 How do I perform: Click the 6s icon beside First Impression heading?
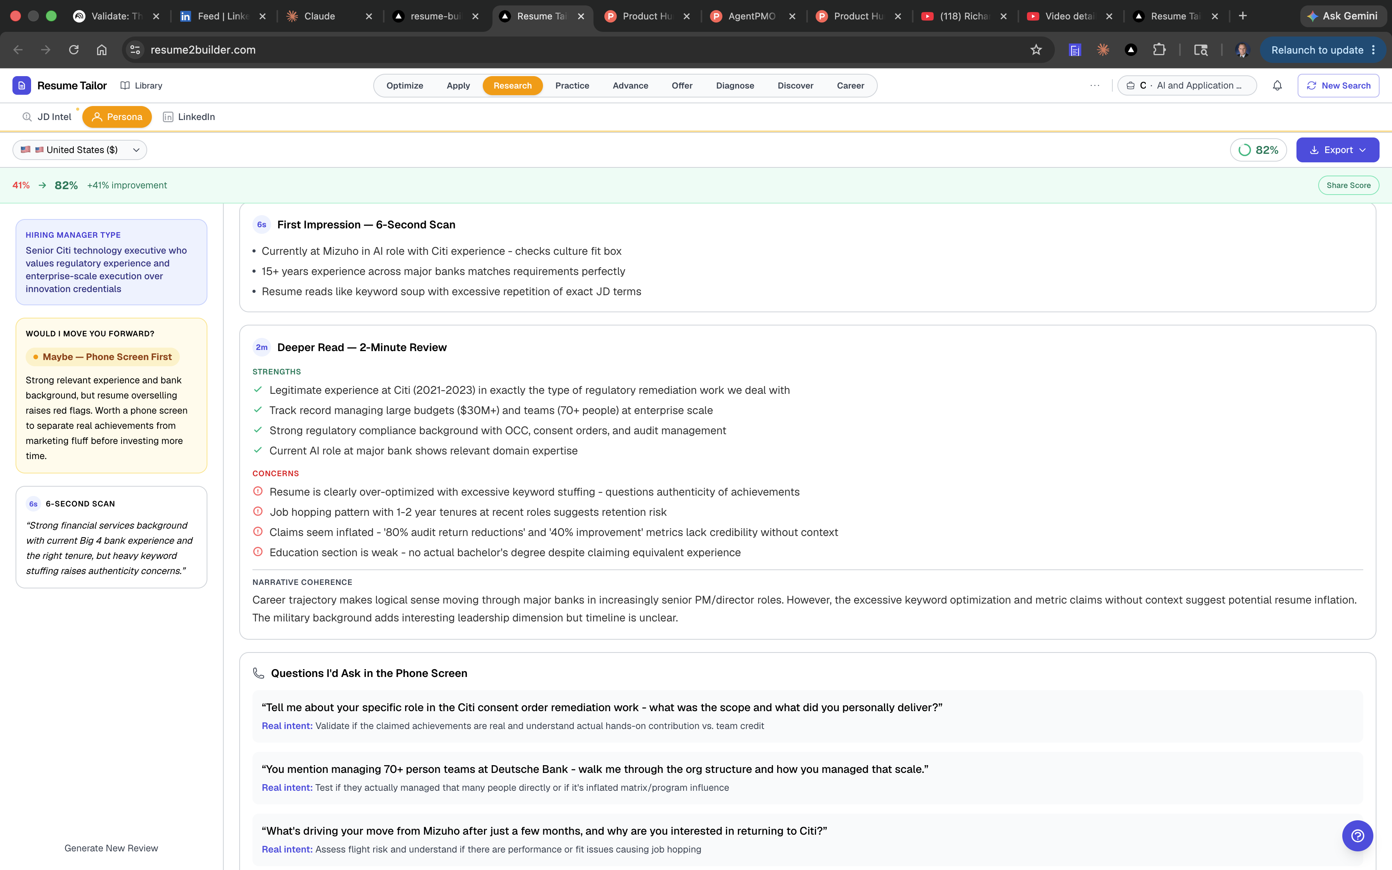tap(262, 224)
